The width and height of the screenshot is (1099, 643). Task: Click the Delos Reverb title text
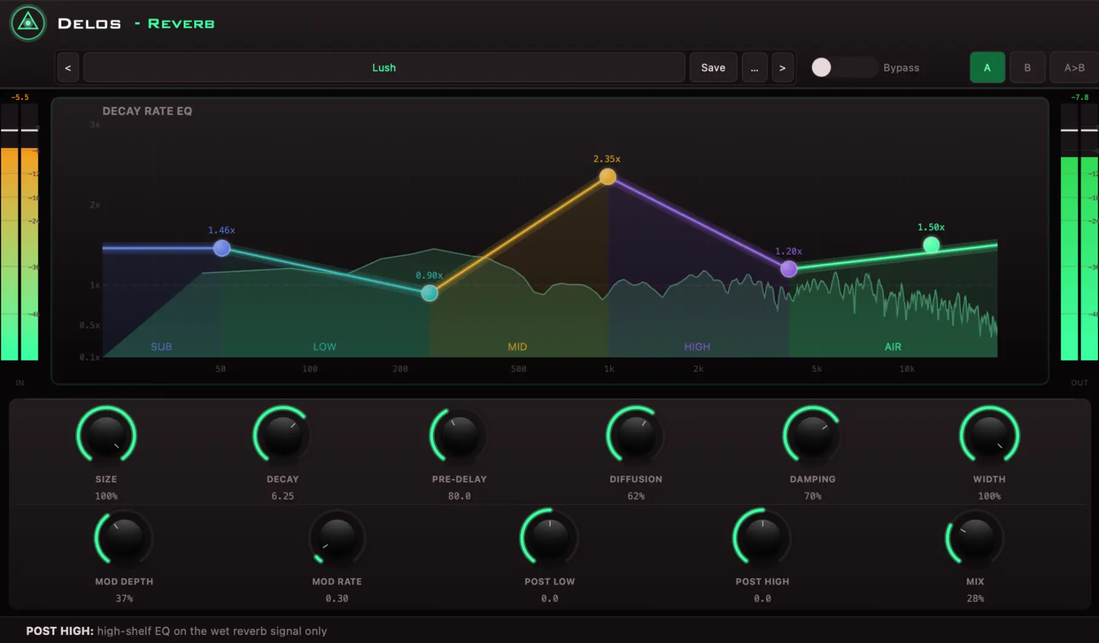pos(136,24)
